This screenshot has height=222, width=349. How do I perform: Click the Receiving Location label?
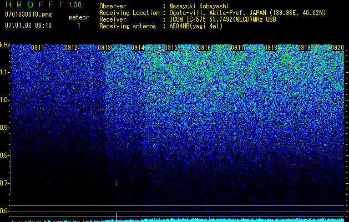129,13
